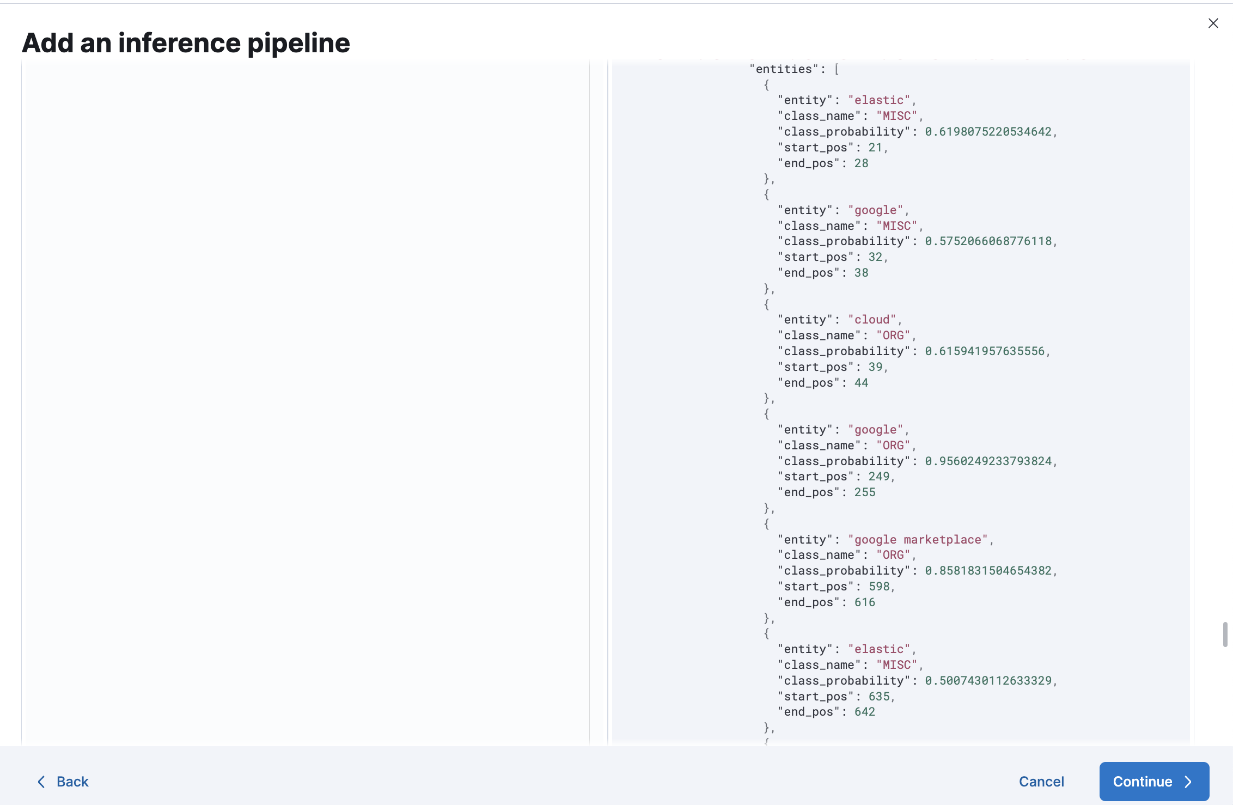The image size is (1233, 805).
Task: Click the "ORG" class name for cloud
Action: [893, 336]
